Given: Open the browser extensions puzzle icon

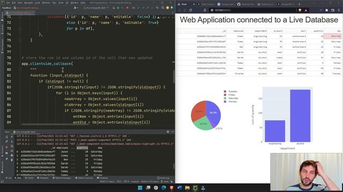Looking at the screenshot, I should pyautogui.click(x=326, y=10).
